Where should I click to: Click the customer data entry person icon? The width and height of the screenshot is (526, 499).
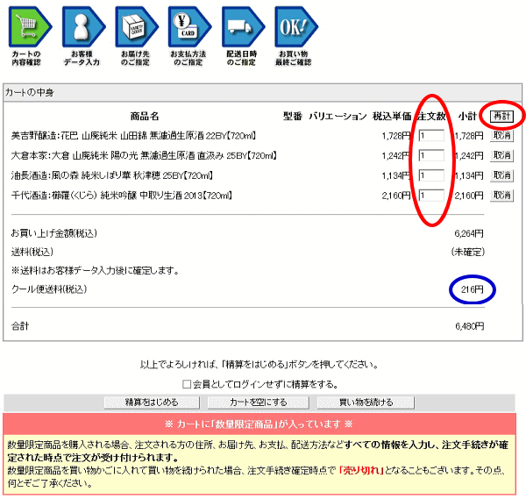[83, 27]
